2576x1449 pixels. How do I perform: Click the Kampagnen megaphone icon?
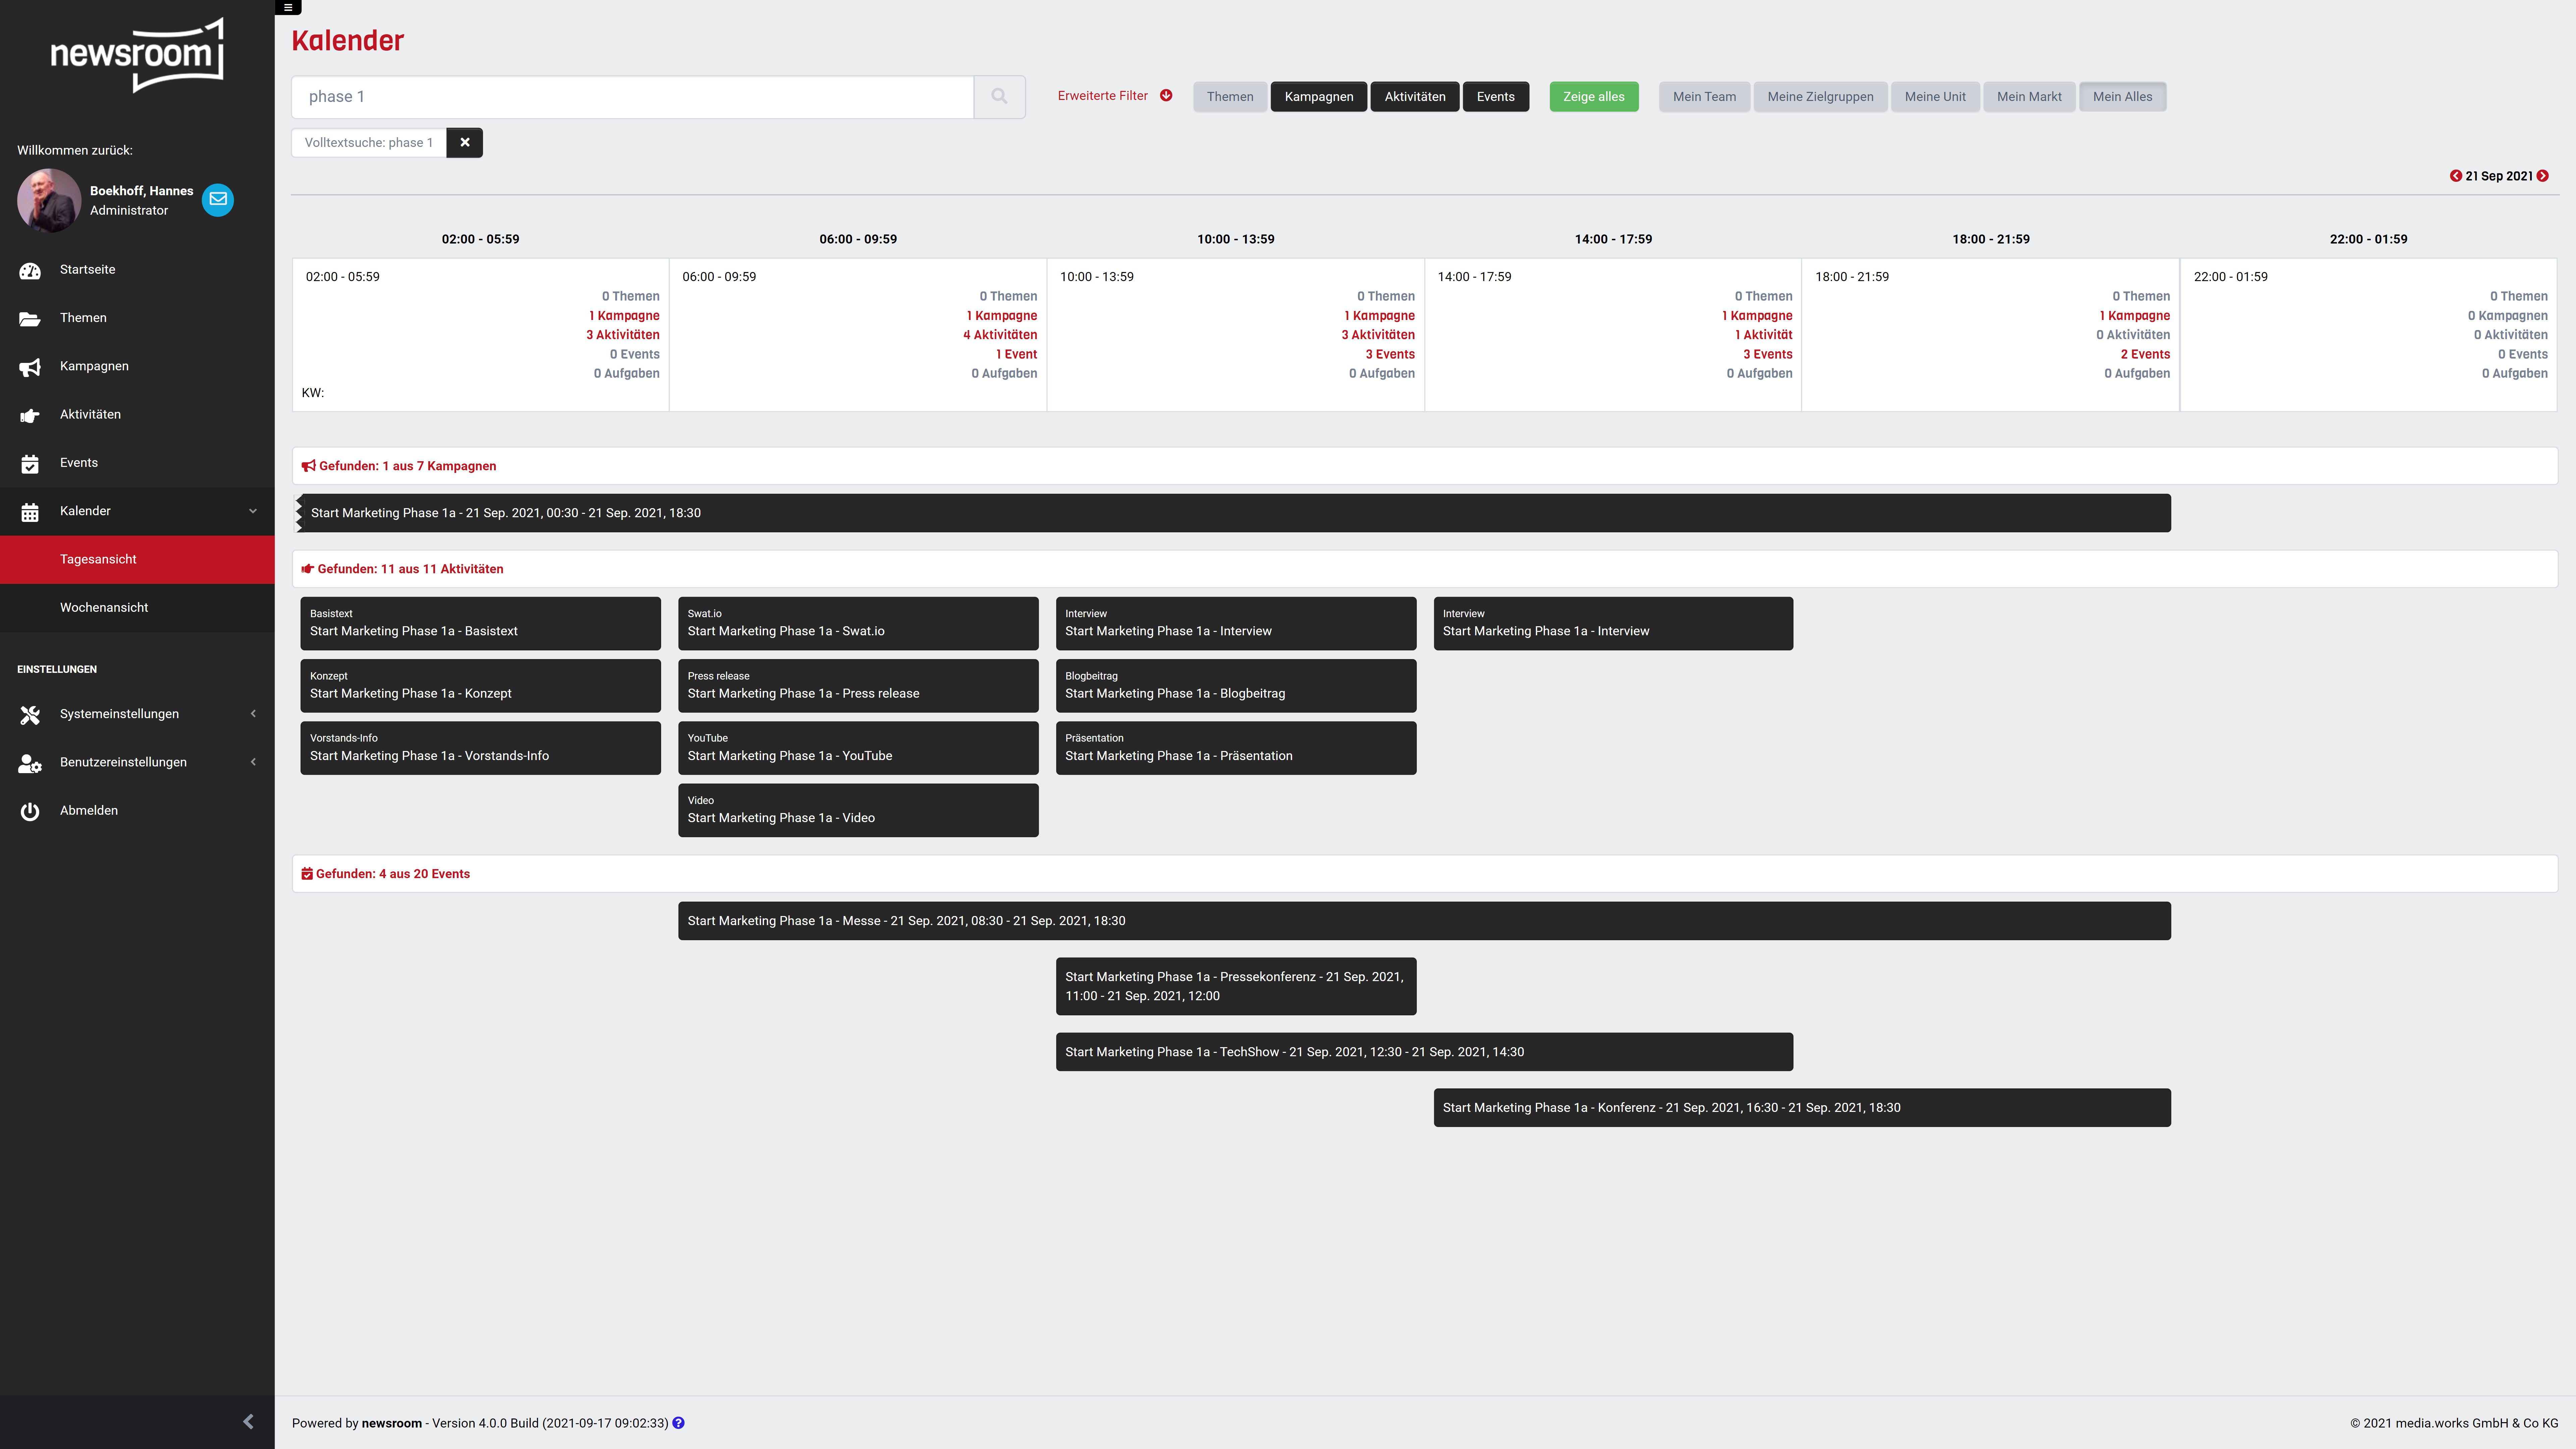(x=30, y=367)
